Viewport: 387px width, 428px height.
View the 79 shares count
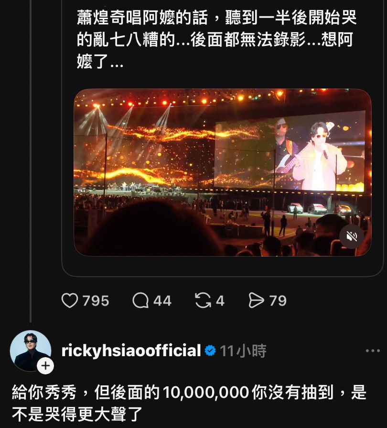coord(278,301)
